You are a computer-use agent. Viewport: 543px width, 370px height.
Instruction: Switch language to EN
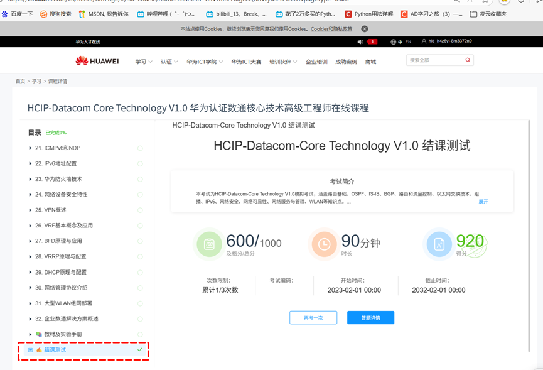pyautogui.click(x=408, y=41)
